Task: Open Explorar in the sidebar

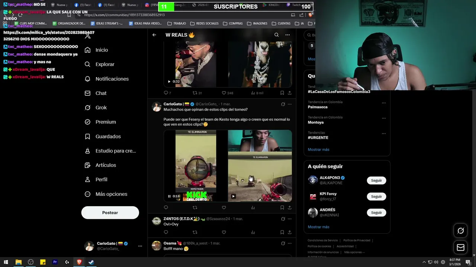Action: click(x=99, y=64)
